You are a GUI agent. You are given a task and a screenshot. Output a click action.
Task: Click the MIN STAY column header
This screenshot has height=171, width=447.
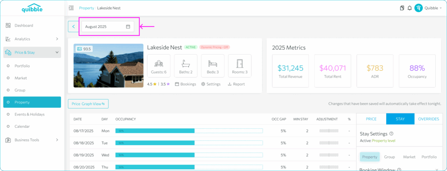pyautogui.click(x=301, y=119)
